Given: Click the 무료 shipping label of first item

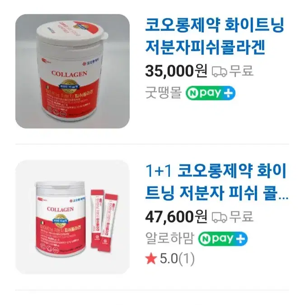Looking at the screenshot, I should [242, 71].
